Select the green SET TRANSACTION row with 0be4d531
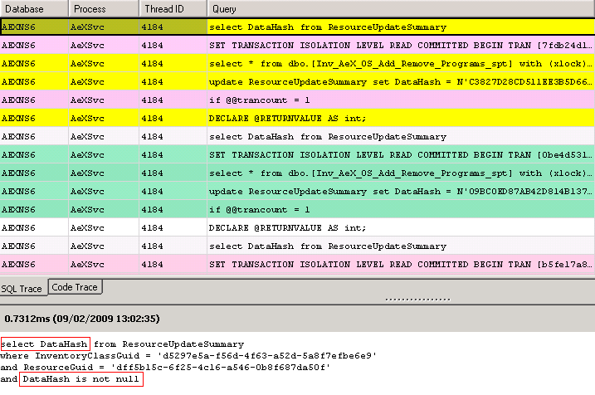The height and width of the screenshot is (395, 595). point(400,155)
